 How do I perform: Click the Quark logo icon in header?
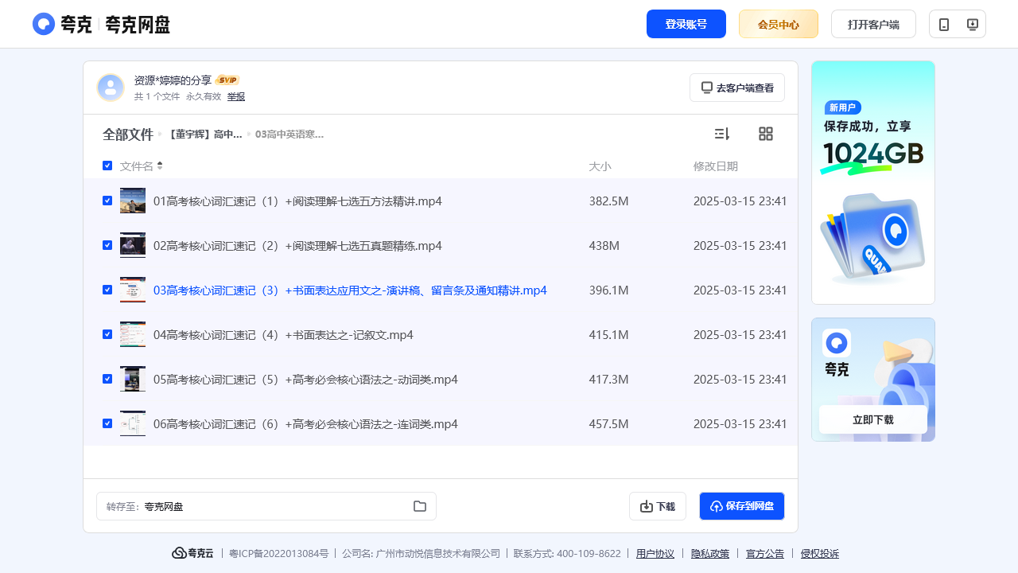coord(44,24)
